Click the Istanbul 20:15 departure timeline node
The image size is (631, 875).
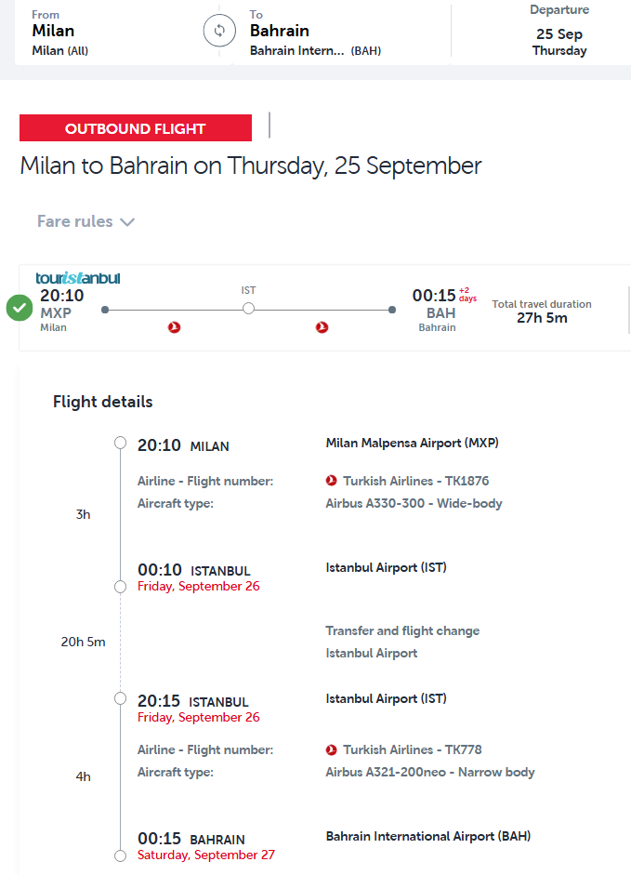120,698
